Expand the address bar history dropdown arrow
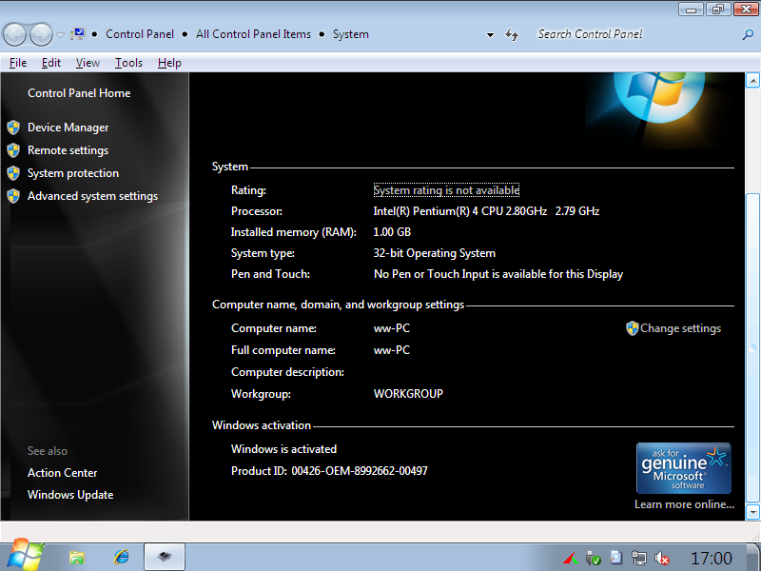The height and width of the screenshot is (571, 761). click(490, 35)
